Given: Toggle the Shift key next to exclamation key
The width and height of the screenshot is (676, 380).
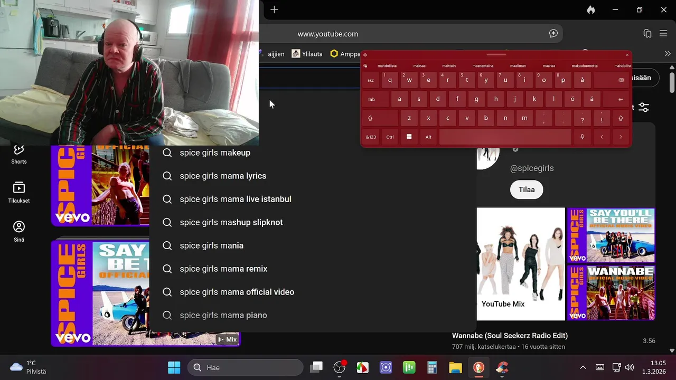Looking at the screenshot, I should (x=621, y=118).
